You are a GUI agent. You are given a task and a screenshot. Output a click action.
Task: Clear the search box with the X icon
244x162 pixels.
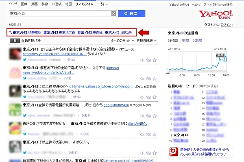[x=114, y=13]
